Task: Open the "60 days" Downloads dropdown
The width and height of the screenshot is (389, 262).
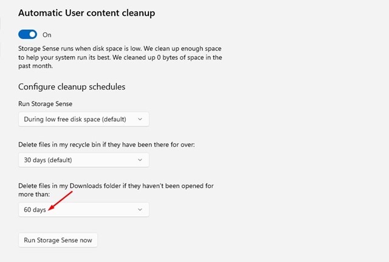Action: click(84, 210)
